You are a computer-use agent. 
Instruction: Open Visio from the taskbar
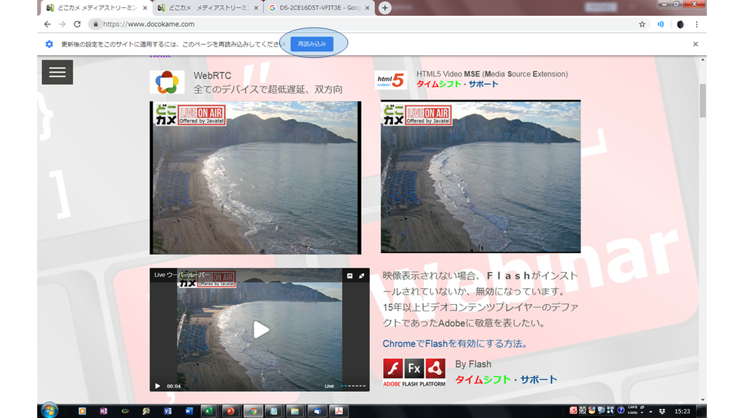tap(168, 411)
